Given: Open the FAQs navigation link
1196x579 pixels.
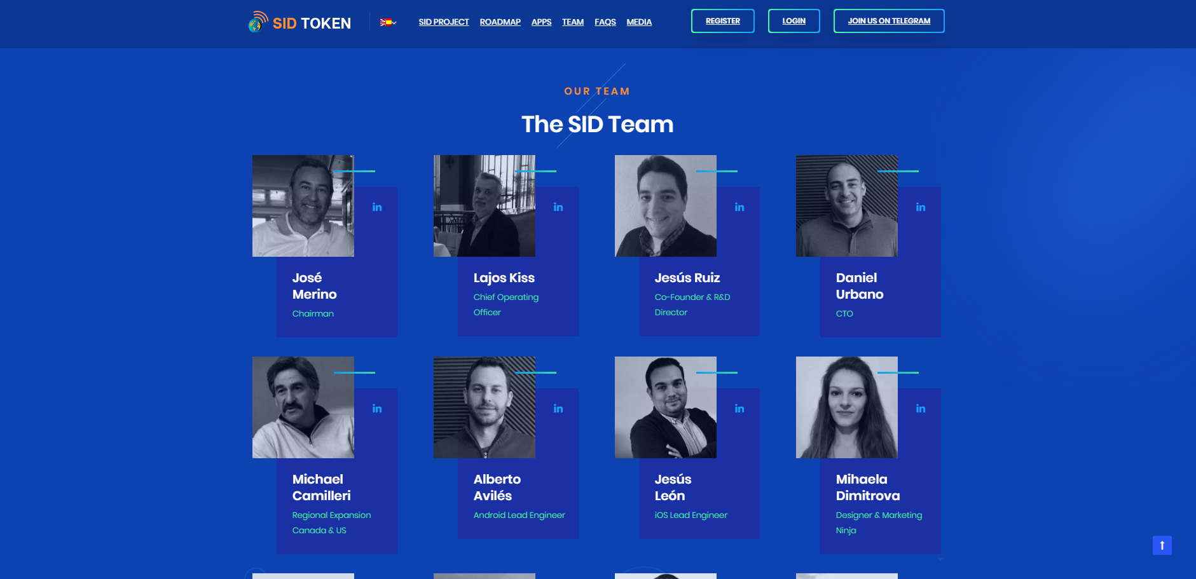Looking at the screenshot, I should [605, 22].
